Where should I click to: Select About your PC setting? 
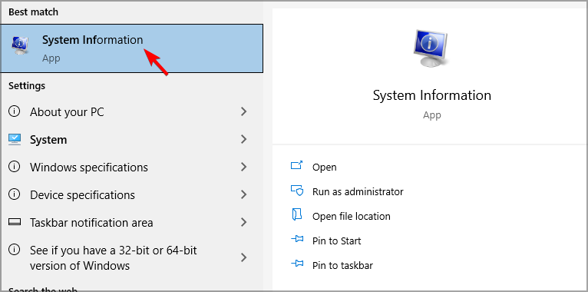pos(131,112)
